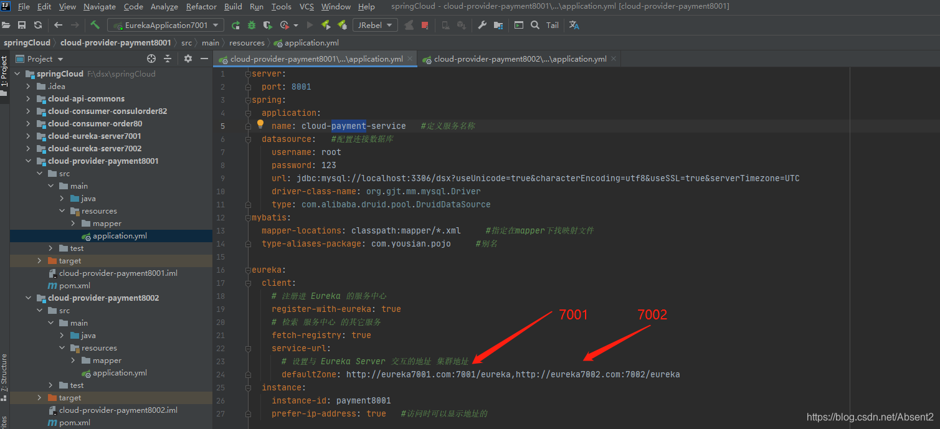
Task: Fold the server block on line 1
Action: coord(248,73)
